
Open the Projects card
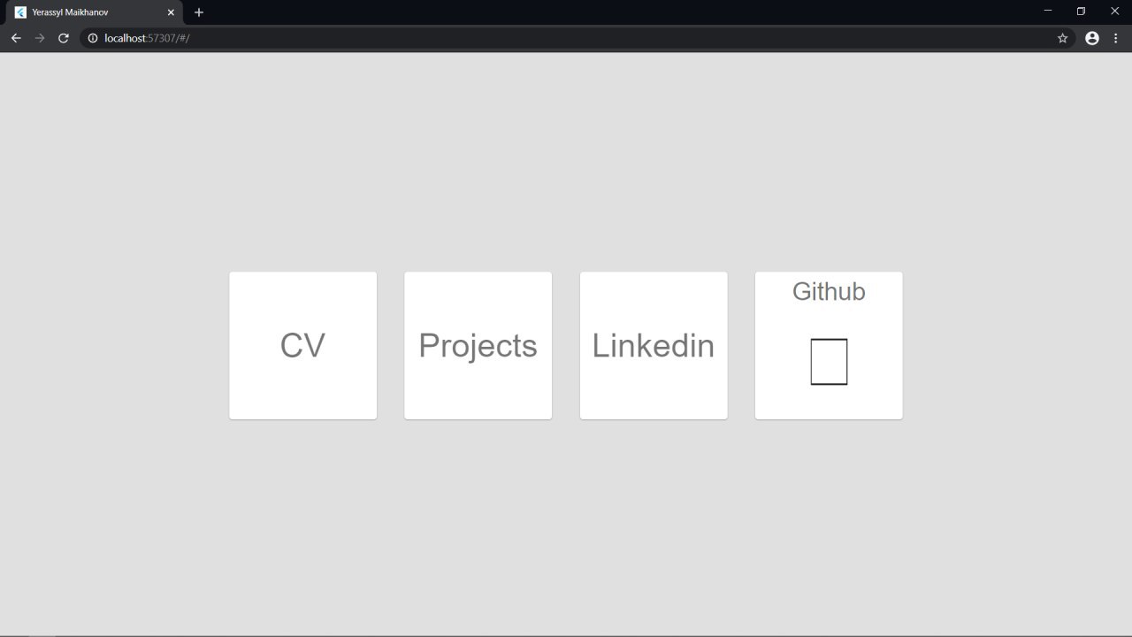pos(478,345)
